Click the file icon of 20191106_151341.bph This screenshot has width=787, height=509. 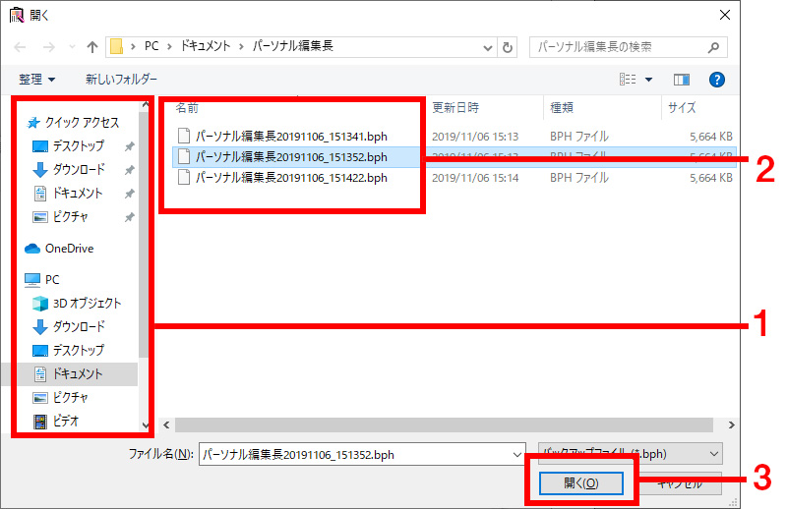pos(184,136)
